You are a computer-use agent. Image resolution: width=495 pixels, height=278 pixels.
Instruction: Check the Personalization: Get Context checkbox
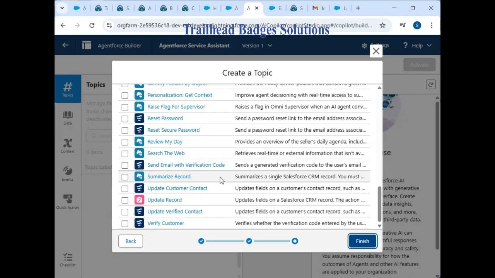pyautogui.click(x=125, y=95)
